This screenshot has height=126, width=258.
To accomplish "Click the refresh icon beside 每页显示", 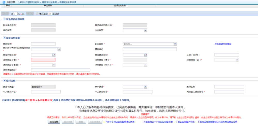I will point(37,14).
